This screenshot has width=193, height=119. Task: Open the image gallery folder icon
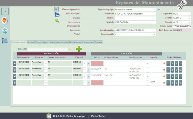tap(57, 15)
